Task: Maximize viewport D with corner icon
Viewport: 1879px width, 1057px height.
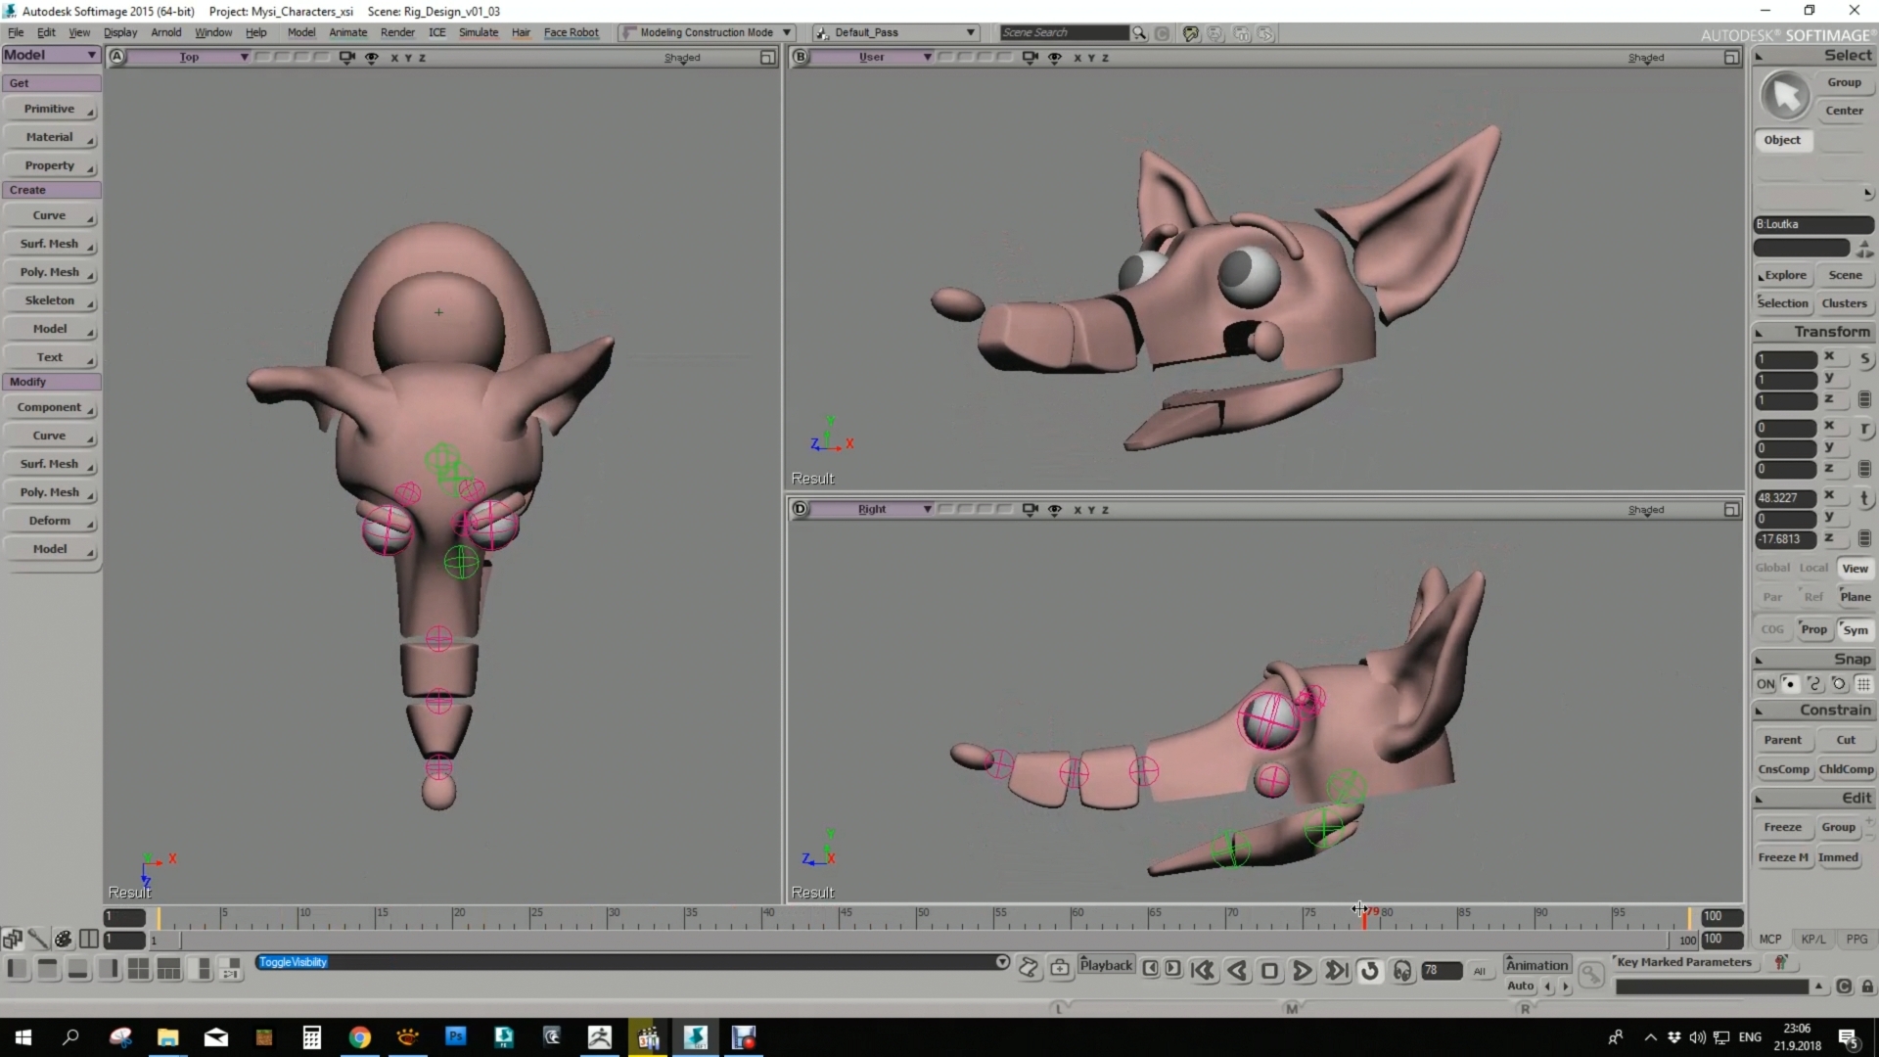Action: (x=1731, y=510)
